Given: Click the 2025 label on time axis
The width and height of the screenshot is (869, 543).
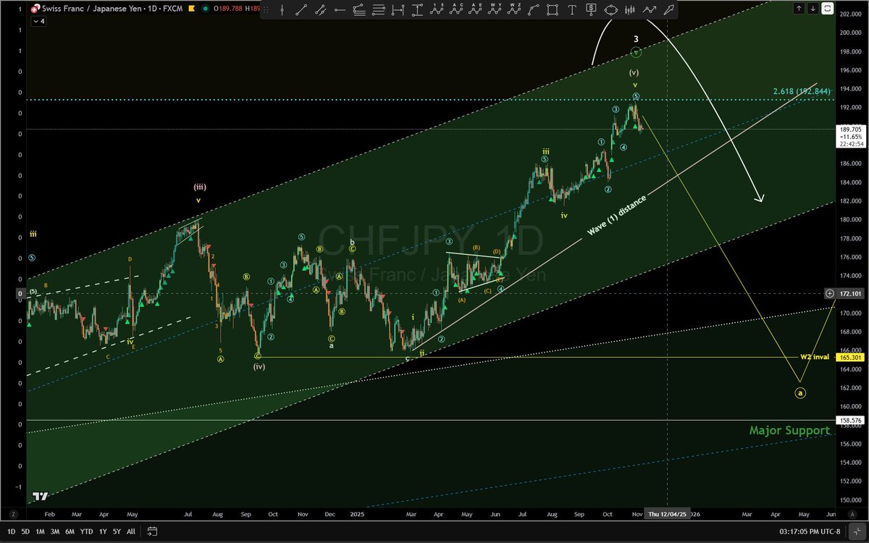Looking at the screenshot, I should click(358, 513).
